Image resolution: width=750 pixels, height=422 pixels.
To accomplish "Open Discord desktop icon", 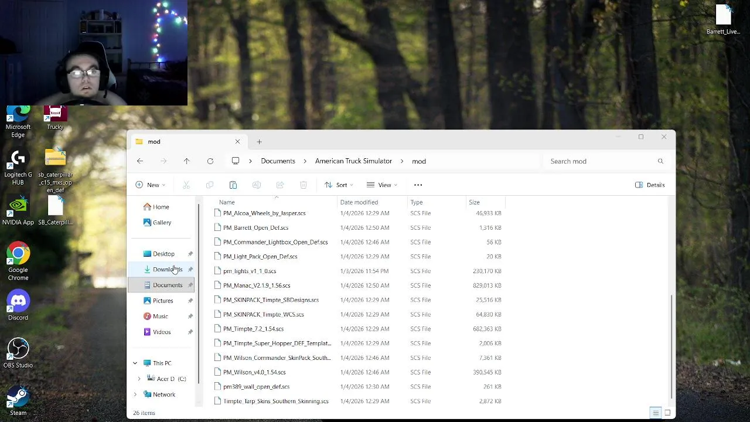I will 18,305.
